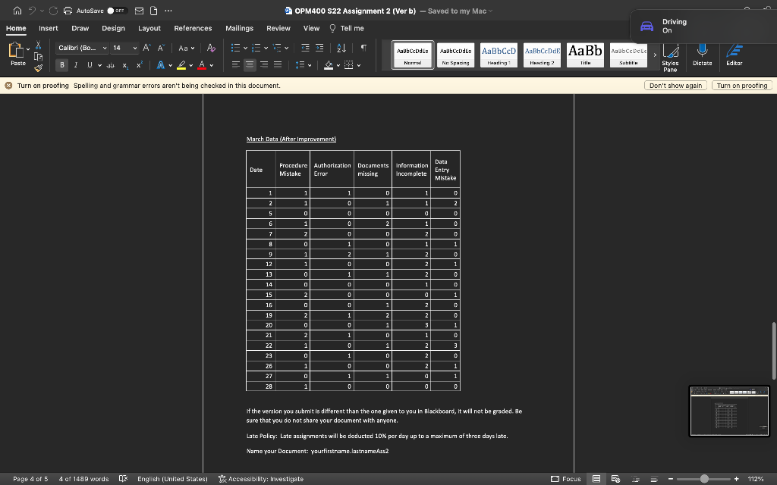777x485 pixels.
Task: Open the References tab
Action: (x=193, y=28)
